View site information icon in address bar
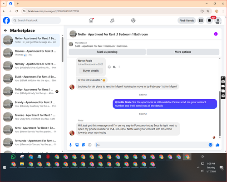Viewport: 227px width, 182px height. pyautogui.click(x=24, y=11)
